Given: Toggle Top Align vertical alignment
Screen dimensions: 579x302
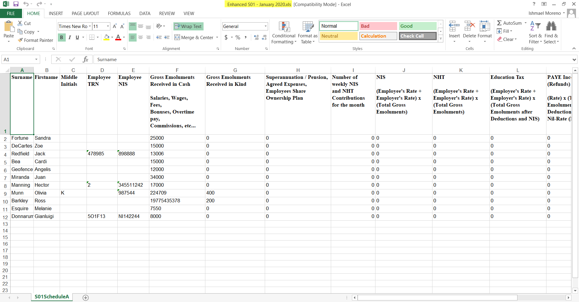Looking at the screenshot, I should coord(133,26).
